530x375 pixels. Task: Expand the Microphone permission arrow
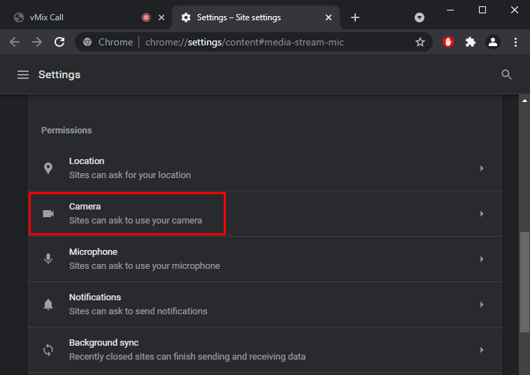click(x=481, y=259)
